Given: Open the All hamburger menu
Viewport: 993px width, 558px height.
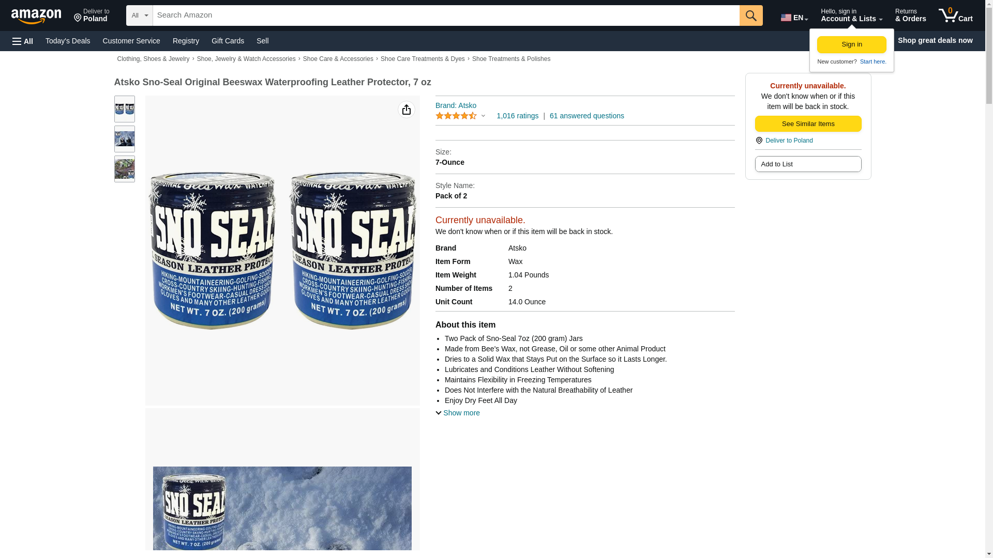Looking at the screenshot, I should coord(23,41).
